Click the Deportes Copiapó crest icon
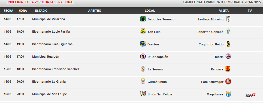Image resolution: width=263 pixels, height=103 pixels. pyautogui.click(x=228, y=31)
